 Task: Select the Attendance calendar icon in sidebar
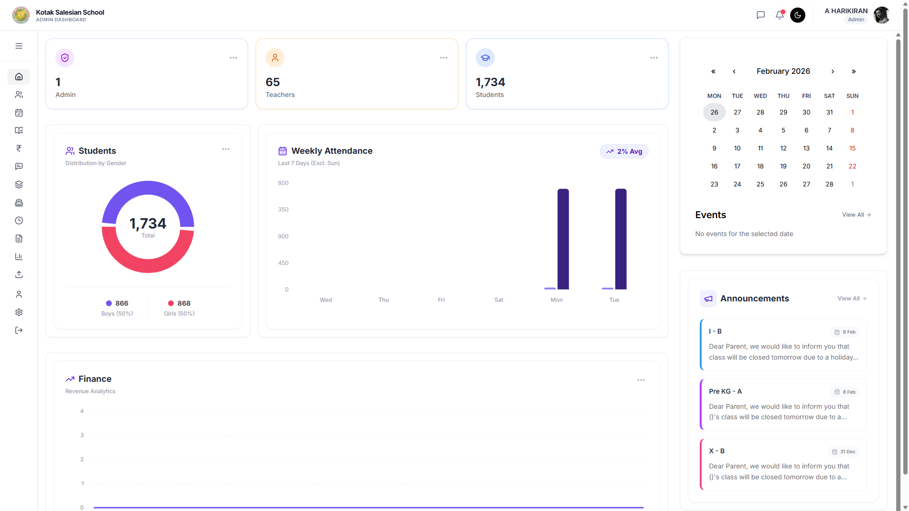coord(19,113)
